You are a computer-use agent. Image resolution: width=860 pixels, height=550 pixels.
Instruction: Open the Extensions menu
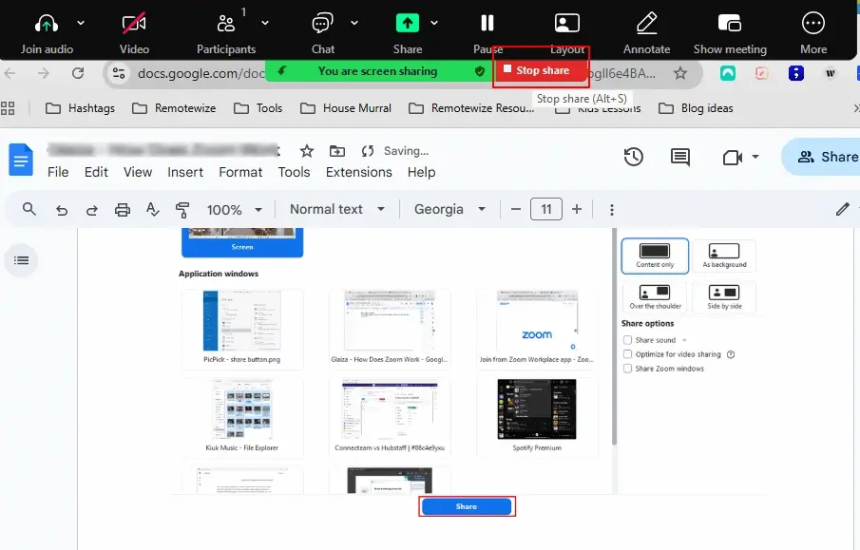(358, 172)
